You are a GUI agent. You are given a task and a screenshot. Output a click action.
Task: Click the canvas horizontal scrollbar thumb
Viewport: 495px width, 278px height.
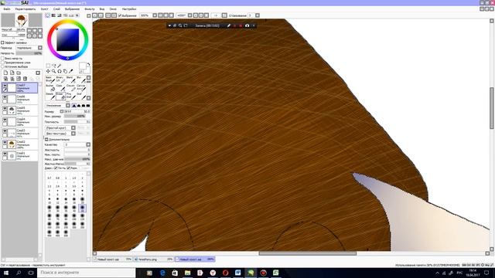[308, 253]
